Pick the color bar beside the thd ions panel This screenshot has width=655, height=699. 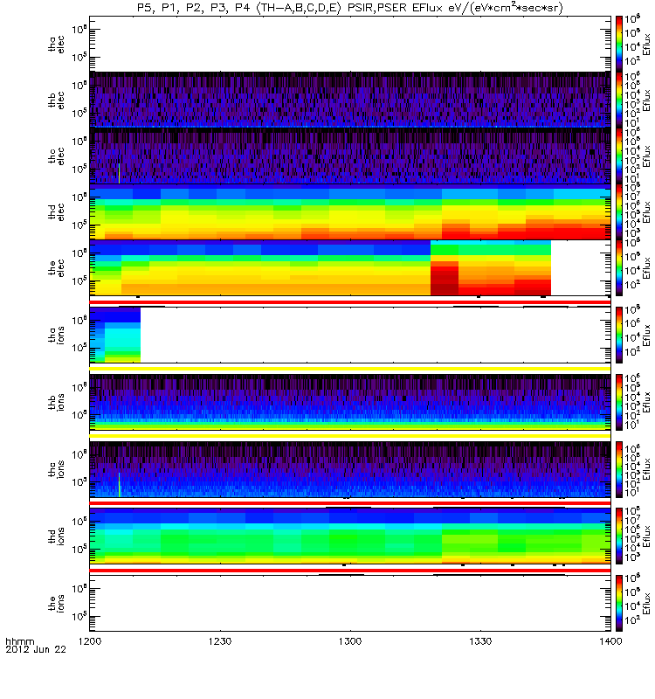(619, 536)
